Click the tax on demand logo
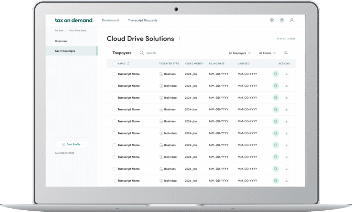 point(74,20)
